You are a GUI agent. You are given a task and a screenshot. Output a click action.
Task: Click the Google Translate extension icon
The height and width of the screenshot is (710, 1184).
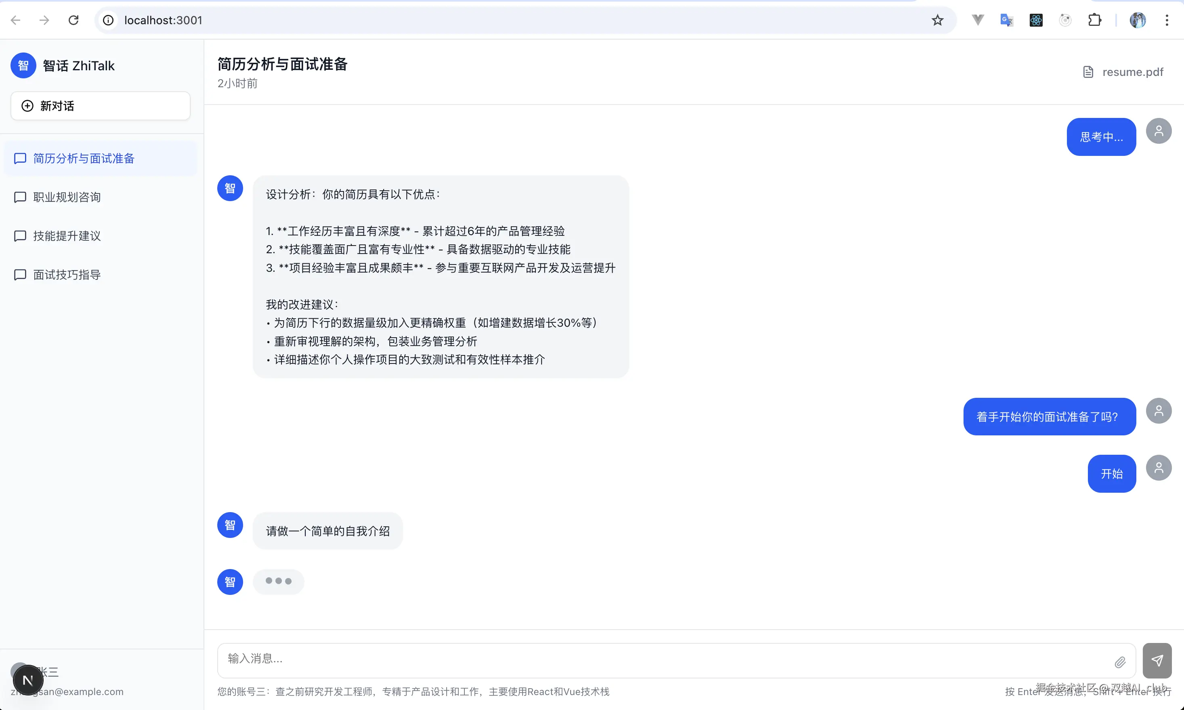1006,20
